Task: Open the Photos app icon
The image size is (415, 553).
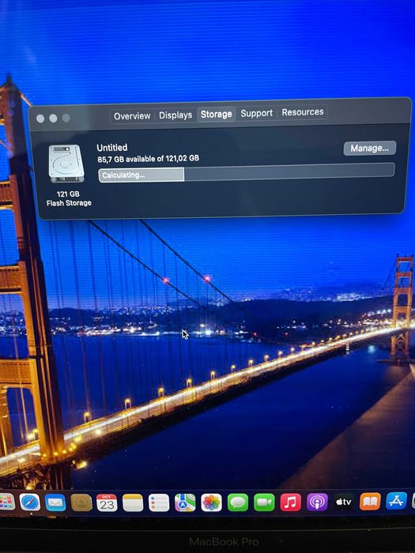Action: pos(211,502)
